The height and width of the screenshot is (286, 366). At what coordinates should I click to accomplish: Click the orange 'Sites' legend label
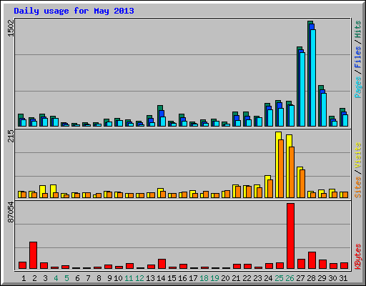click(357, 187)
